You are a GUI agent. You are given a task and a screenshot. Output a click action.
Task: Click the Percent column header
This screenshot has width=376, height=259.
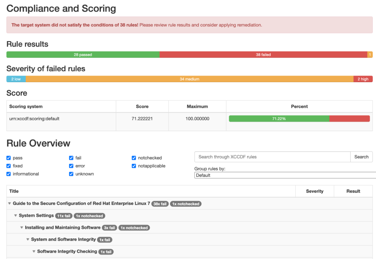click(299, 106)
